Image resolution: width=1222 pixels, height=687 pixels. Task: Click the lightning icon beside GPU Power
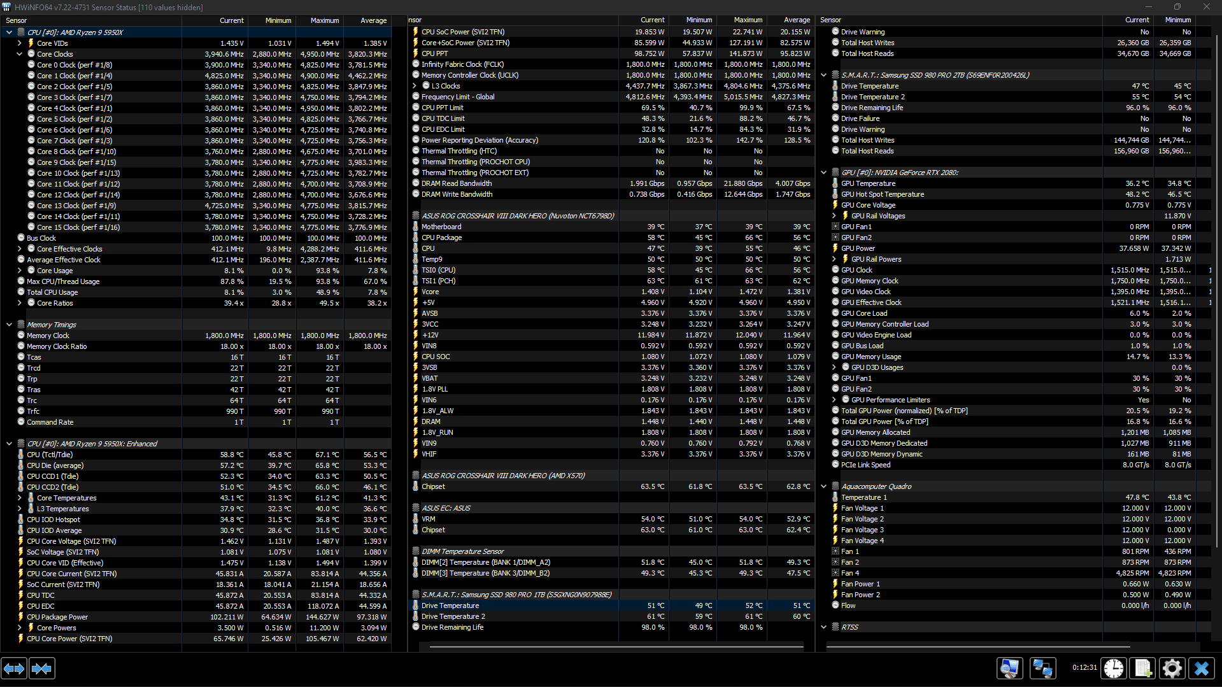tap(835, 248)
